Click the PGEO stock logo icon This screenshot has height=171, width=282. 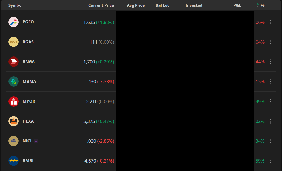point(14,22)
